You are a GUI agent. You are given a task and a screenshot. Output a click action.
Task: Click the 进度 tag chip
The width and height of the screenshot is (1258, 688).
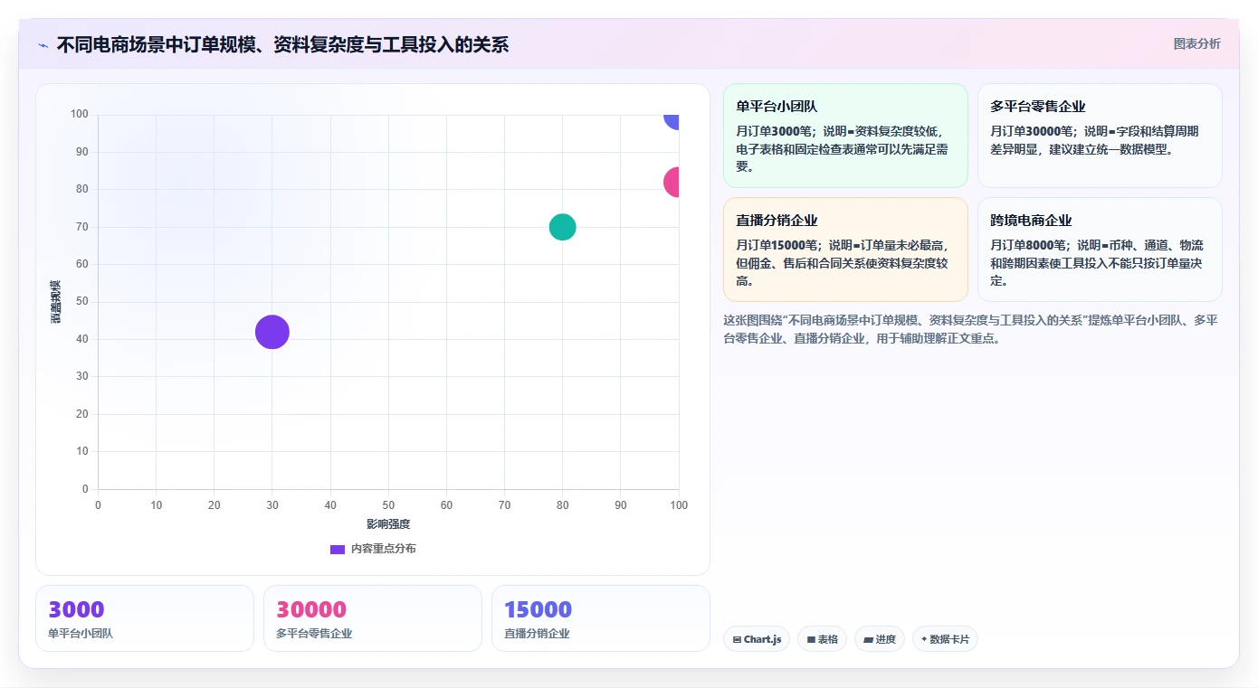coord(880,639)
